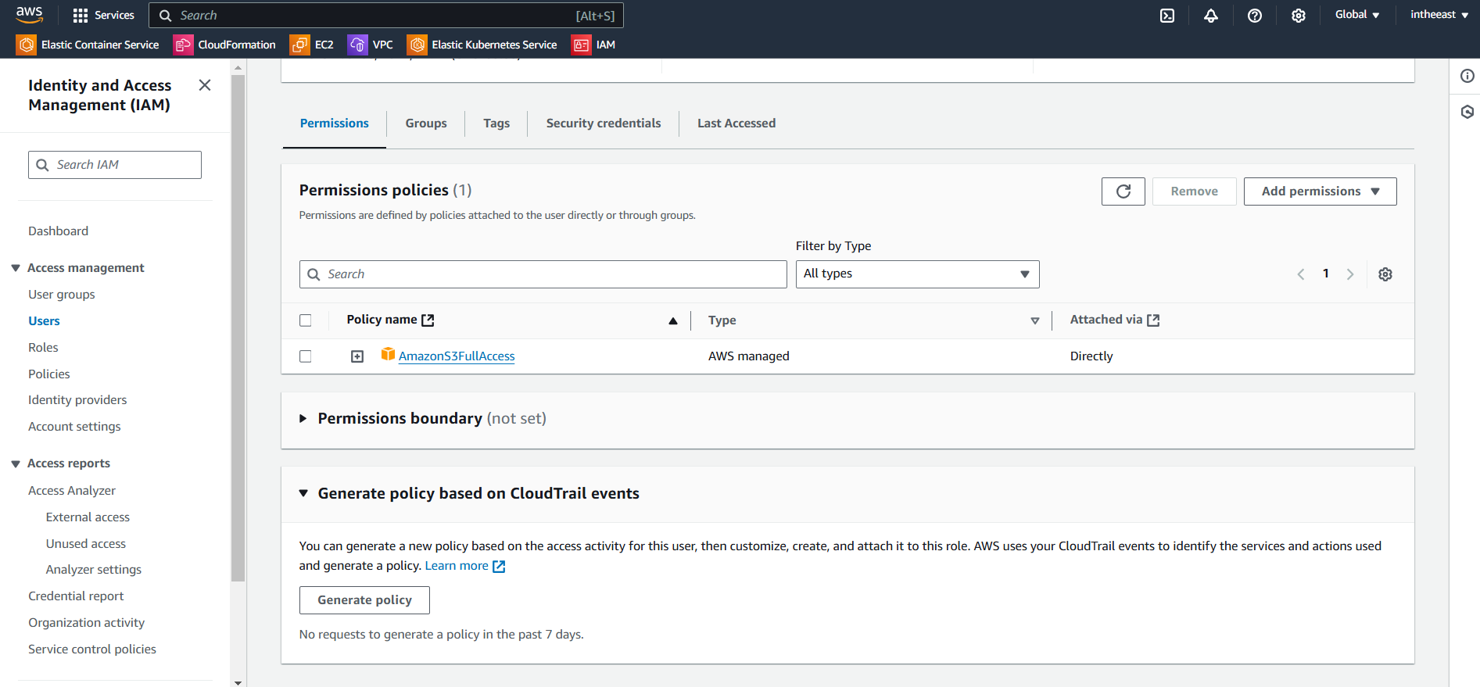This screenshot has width=1480, height=687.
Task: Go to previous page of policies
Action: click(1301, 274)
